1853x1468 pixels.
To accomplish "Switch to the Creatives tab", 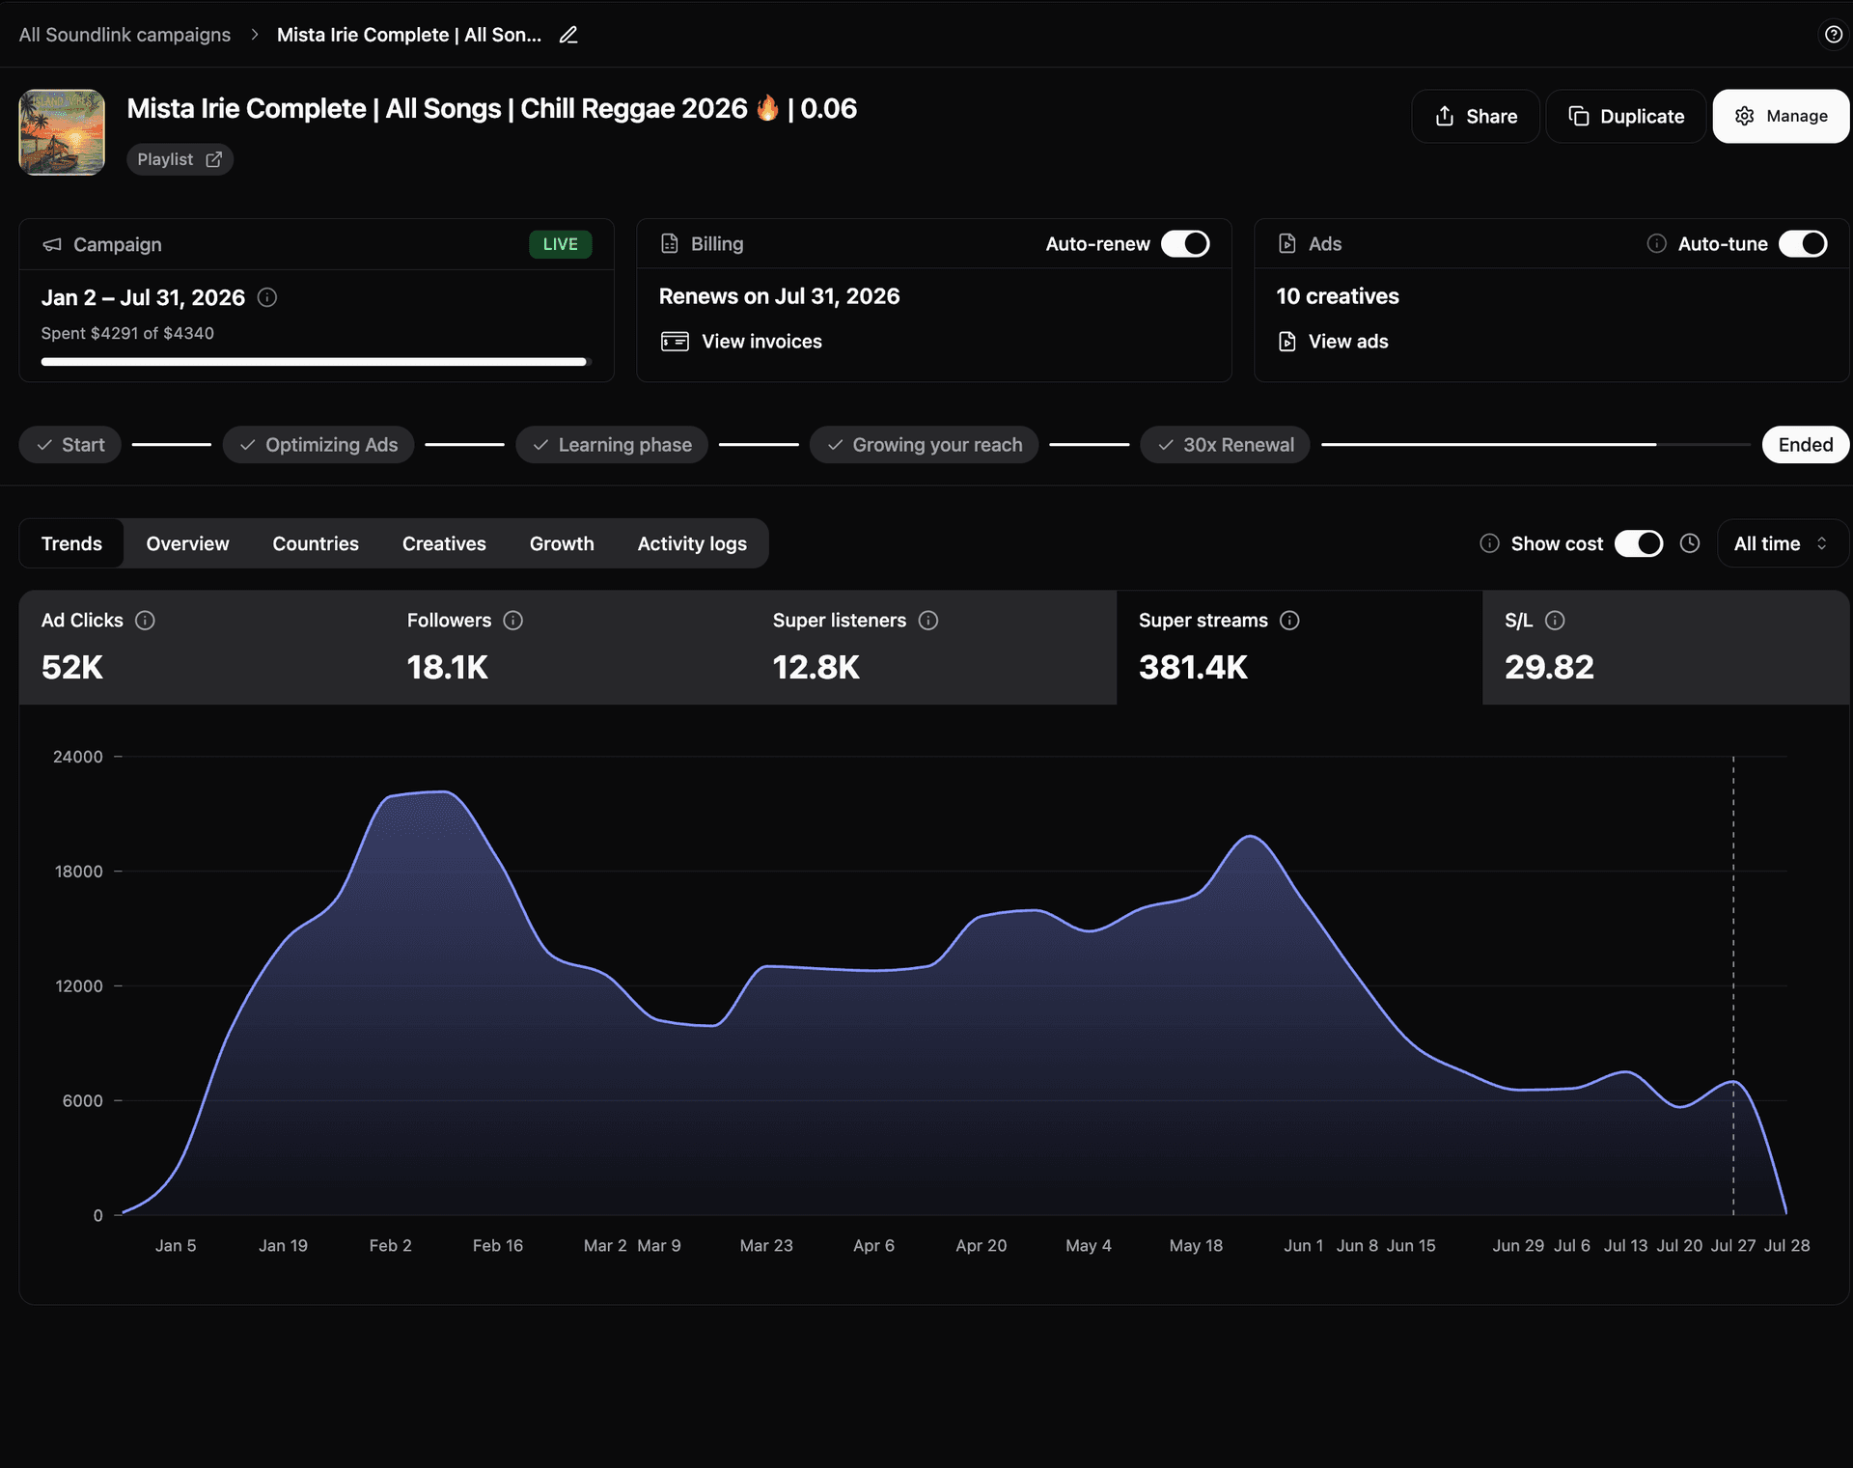I will tap(444, 543).
